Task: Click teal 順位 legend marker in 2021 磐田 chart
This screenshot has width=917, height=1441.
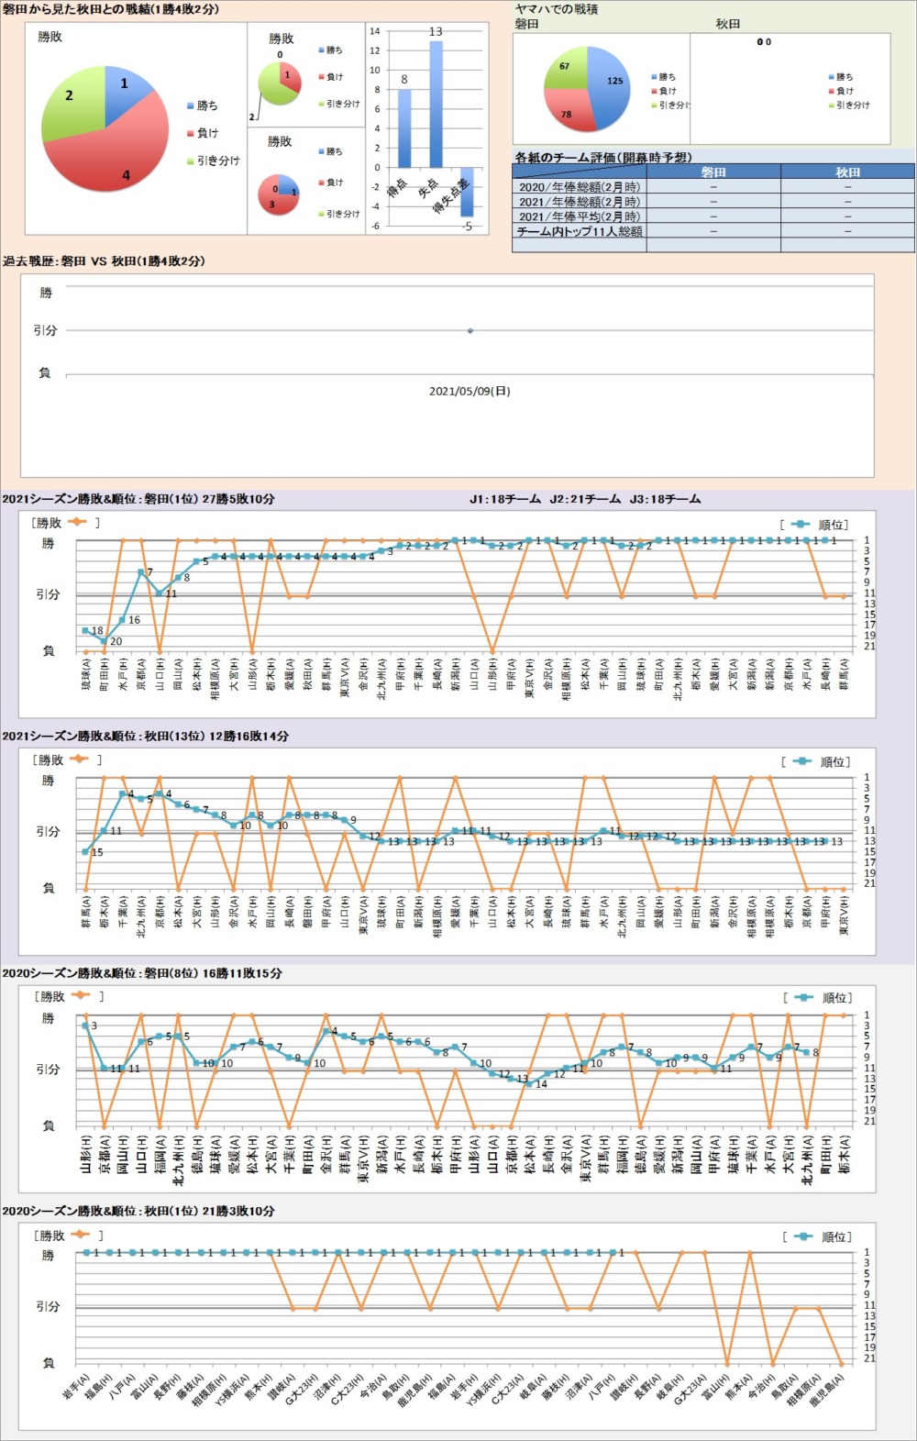Action: tap(800, 525)
